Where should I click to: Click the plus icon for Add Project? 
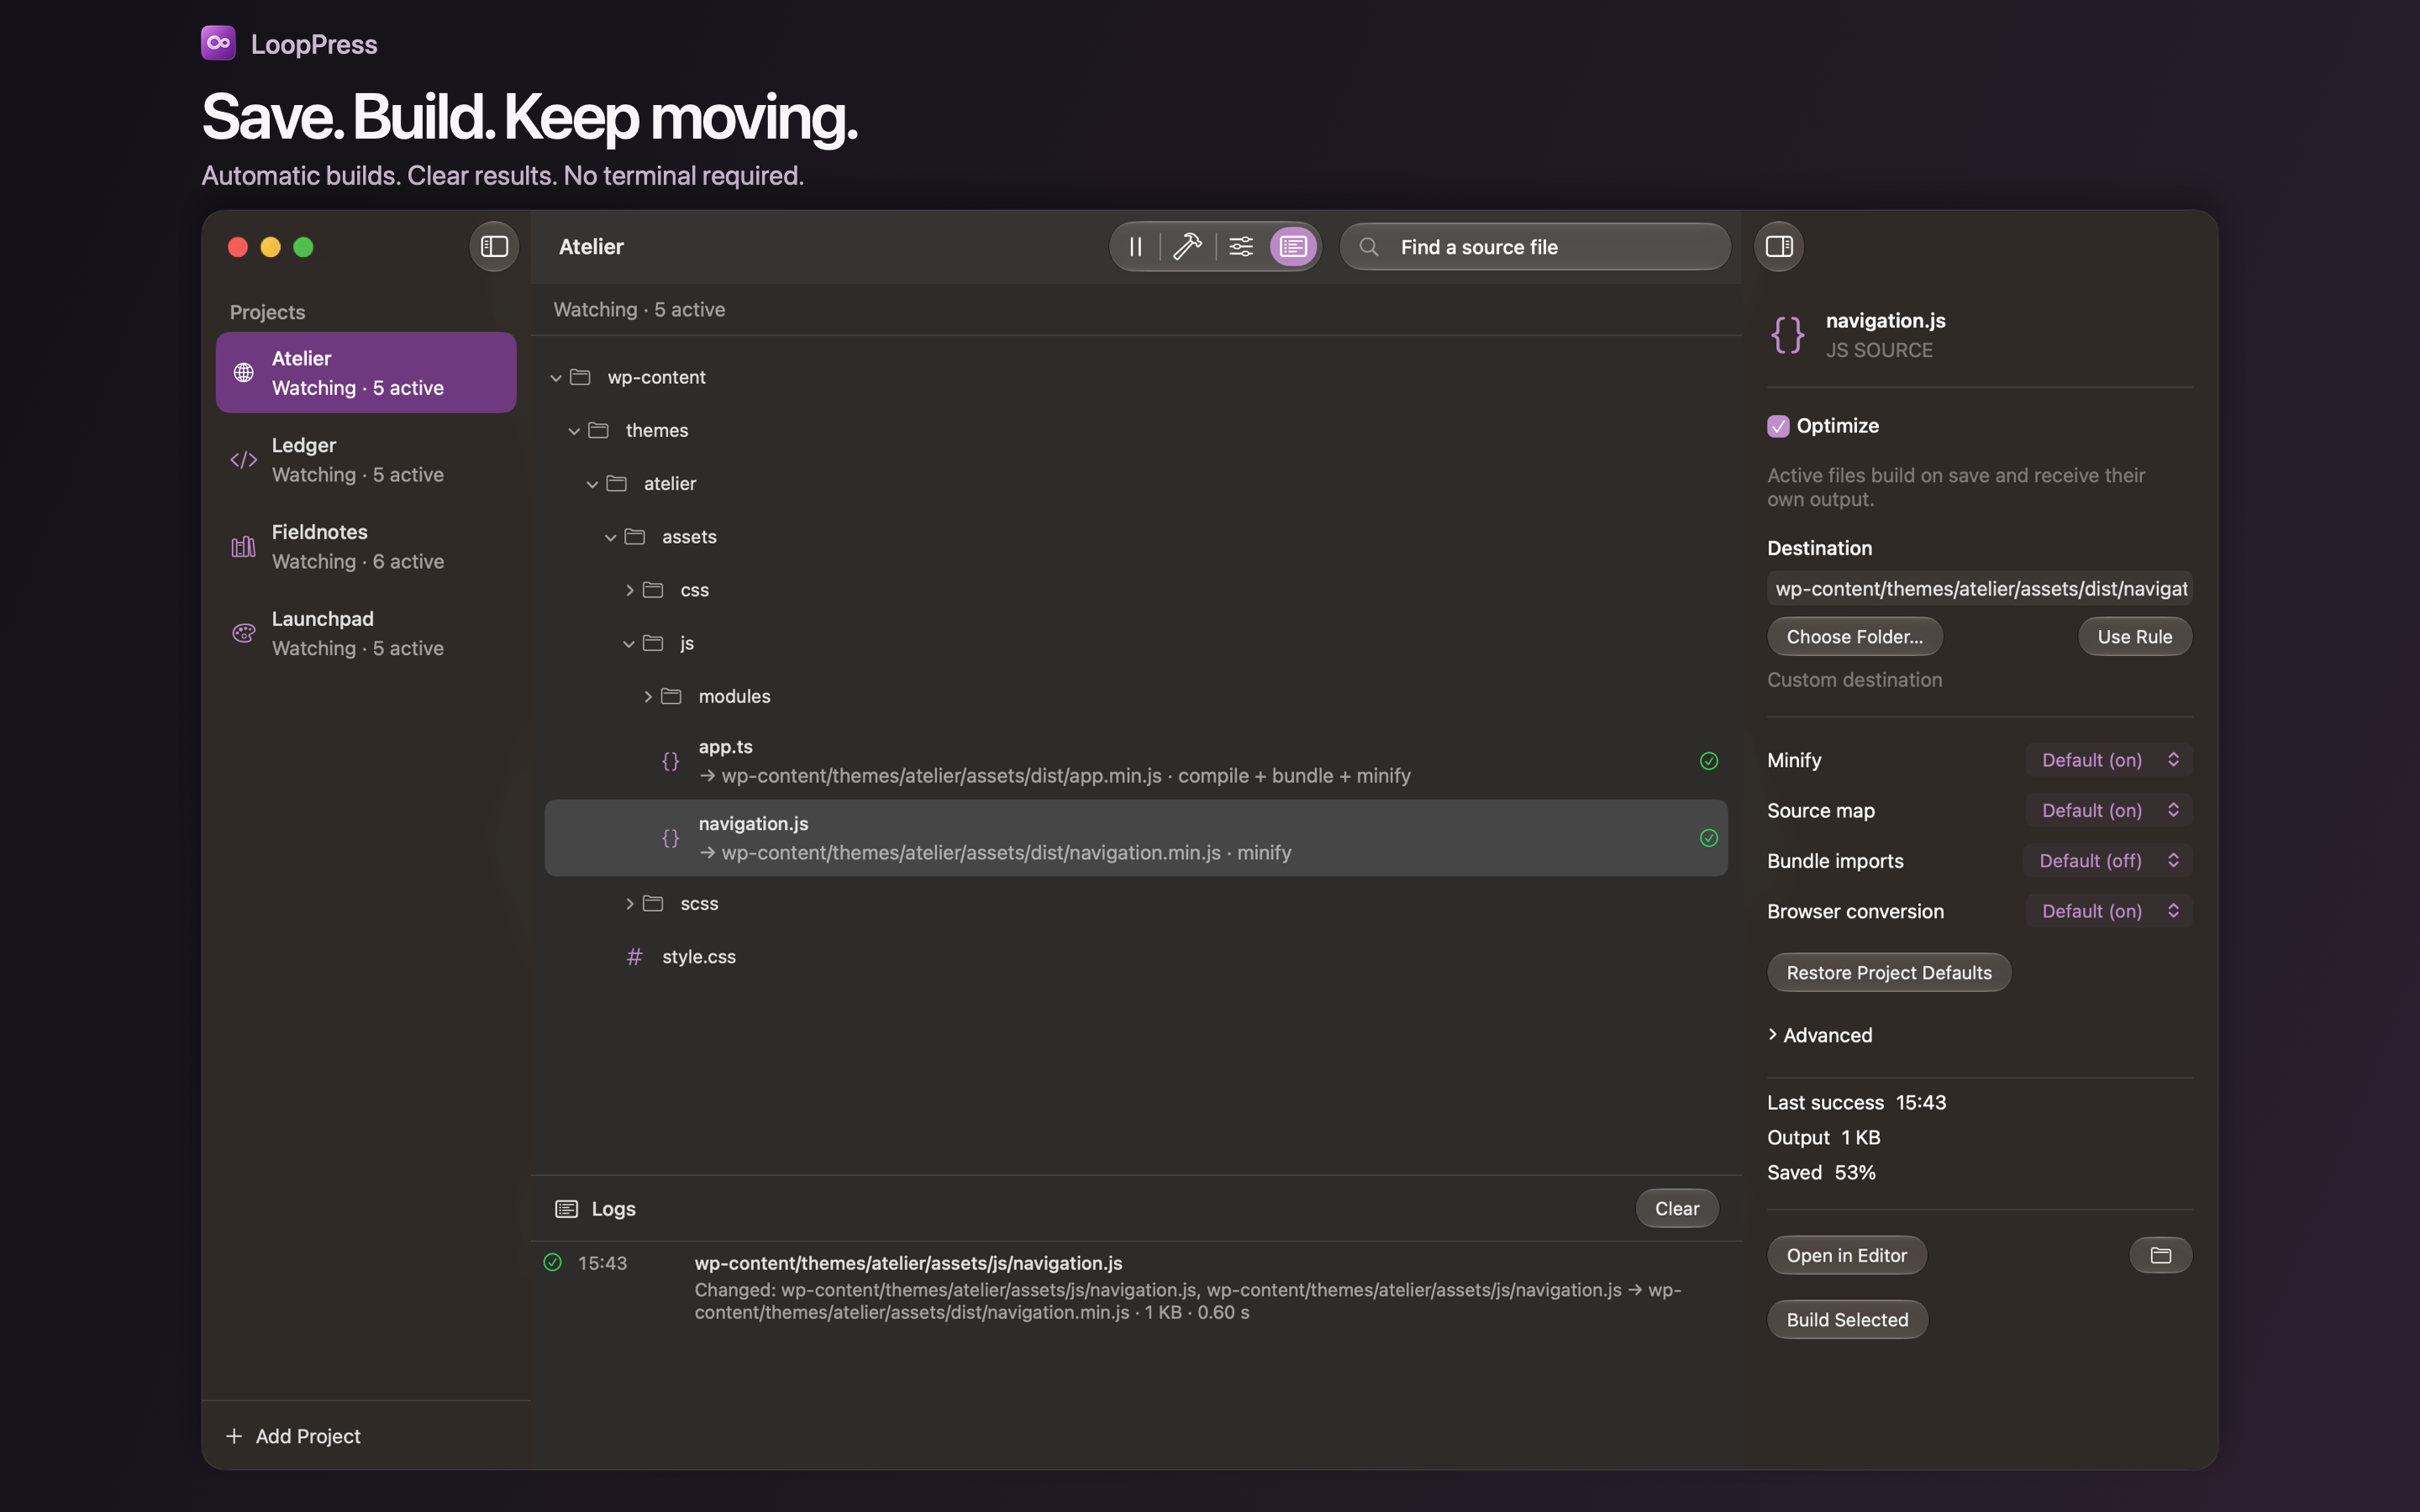point(234,1436)
